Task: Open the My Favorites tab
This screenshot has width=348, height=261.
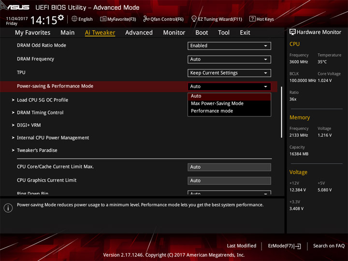Action: 33,33
